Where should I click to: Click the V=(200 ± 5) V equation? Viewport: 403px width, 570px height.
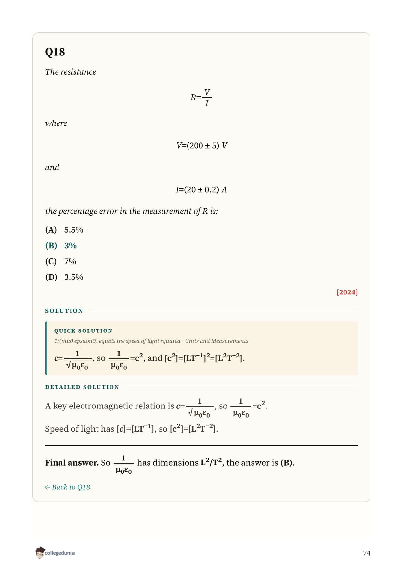202,145
